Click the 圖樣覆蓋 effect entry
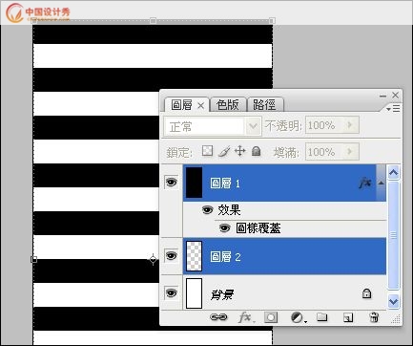 click(258, 228)
